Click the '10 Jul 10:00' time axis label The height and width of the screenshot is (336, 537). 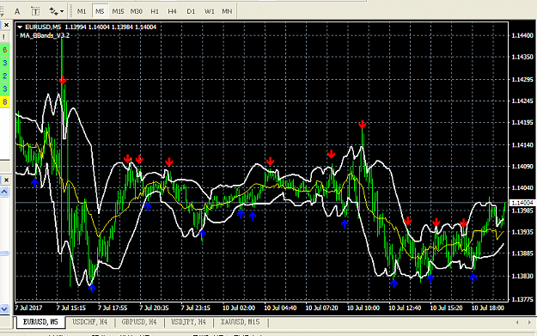point(363,308)
